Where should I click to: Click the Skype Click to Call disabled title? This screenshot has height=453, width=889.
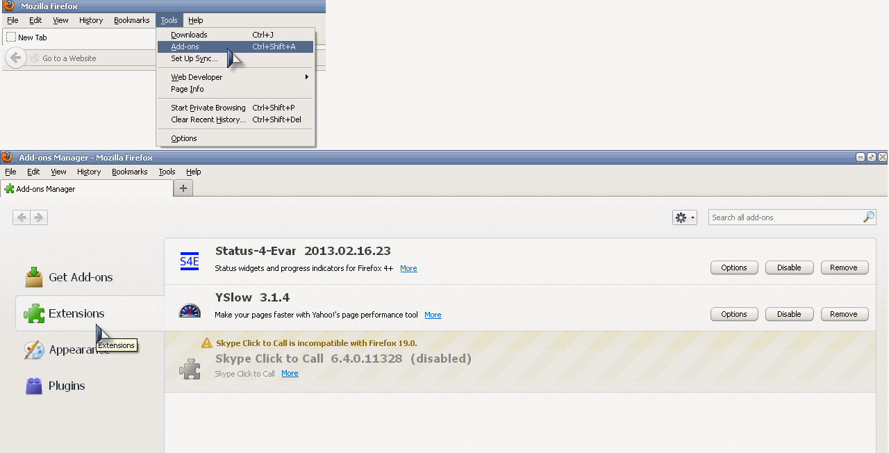coord(343,359)
